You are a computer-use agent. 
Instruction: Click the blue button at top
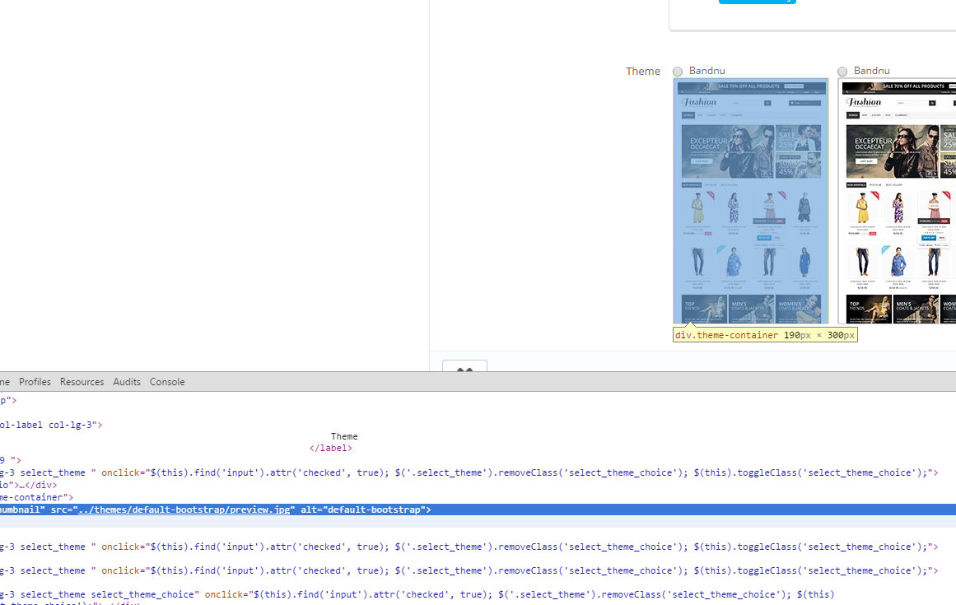(758, 2)
